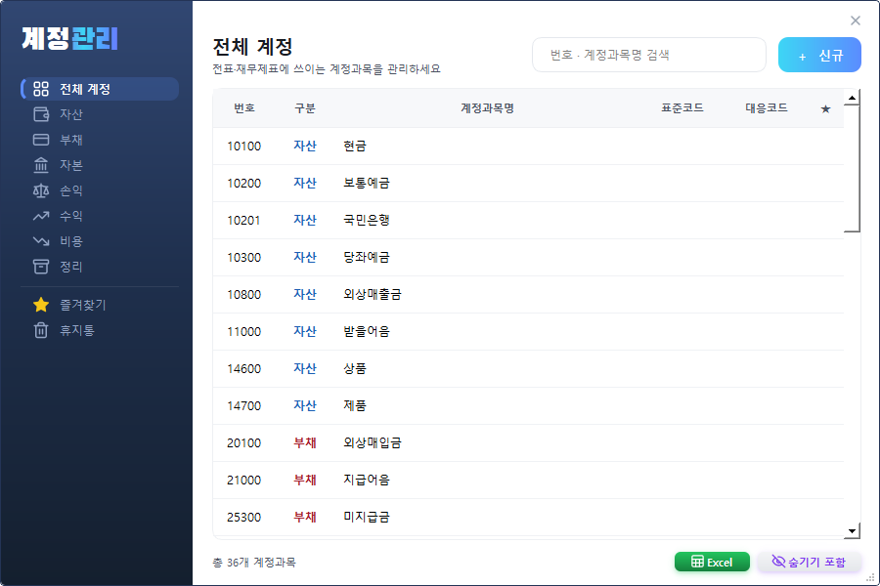Select the 10100 현금 row
880x586 pixels.
coord(528,146)
